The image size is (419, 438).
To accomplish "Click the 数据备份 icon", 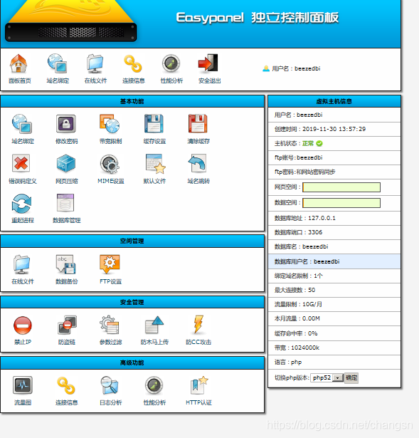I will (x=66, y=264).
